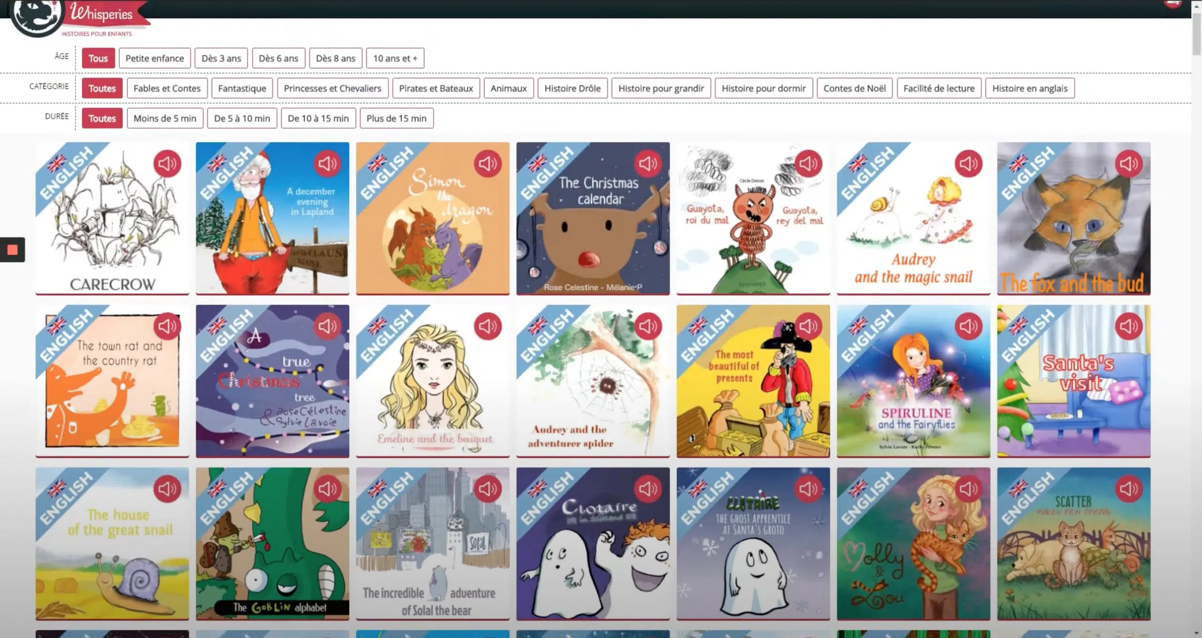The width and height of the screenshot is (1202, 638).
Task: Choose 'Contes de Noël' category filter
Action: click(x=854, y=88)
